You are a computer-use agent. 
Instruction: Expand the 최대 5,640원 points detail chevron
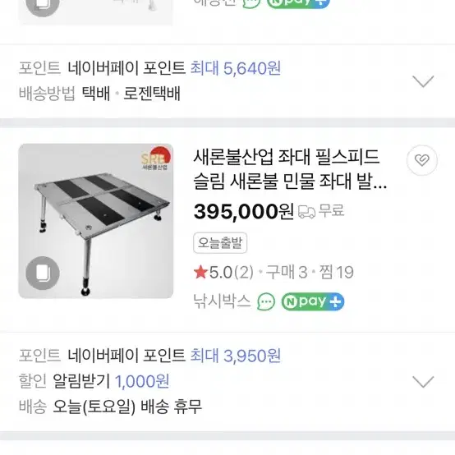(x=423, y=81)
